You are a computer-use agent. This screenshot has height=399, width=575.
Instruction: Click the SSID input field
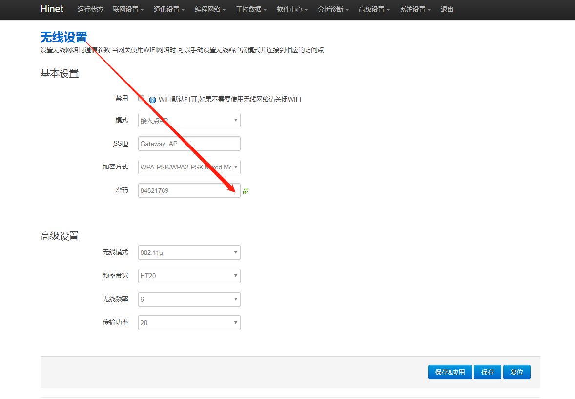coord(189,144)
